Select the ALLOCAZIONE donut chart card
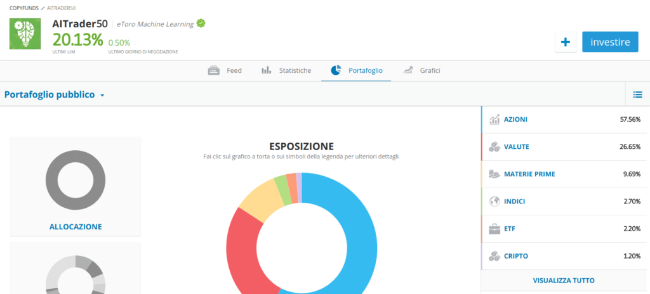This screenshot has height=294, width=650. point(76,186)
